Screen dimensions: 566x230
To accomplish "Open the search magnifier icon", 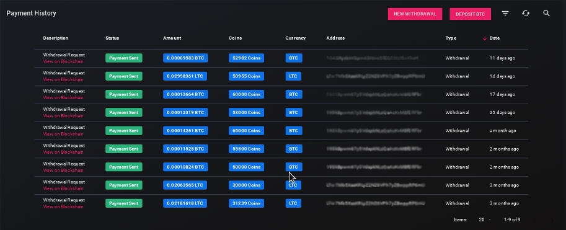I will tap(547, 14).
